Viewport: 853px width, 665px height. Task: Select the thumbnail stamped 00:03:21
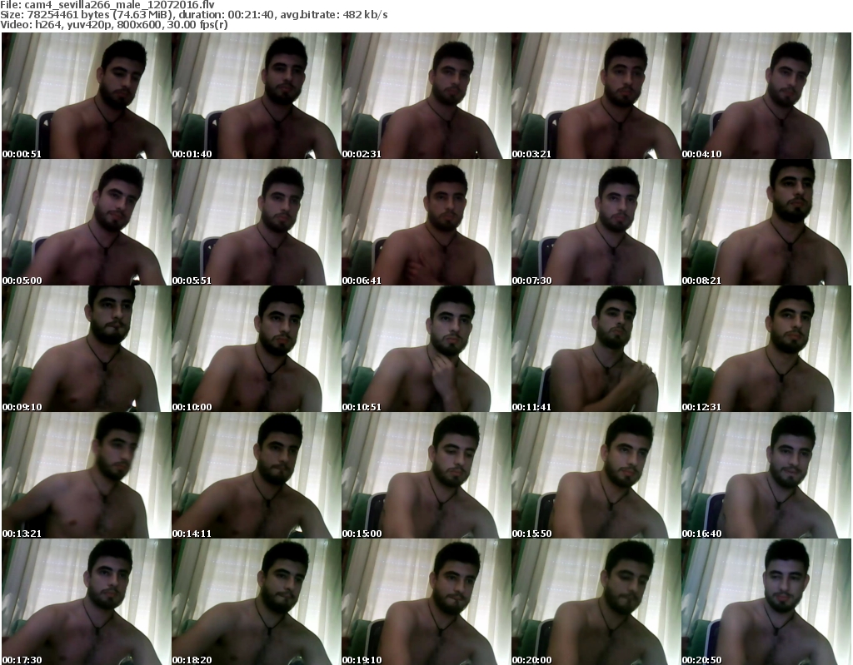pos(596,96)
